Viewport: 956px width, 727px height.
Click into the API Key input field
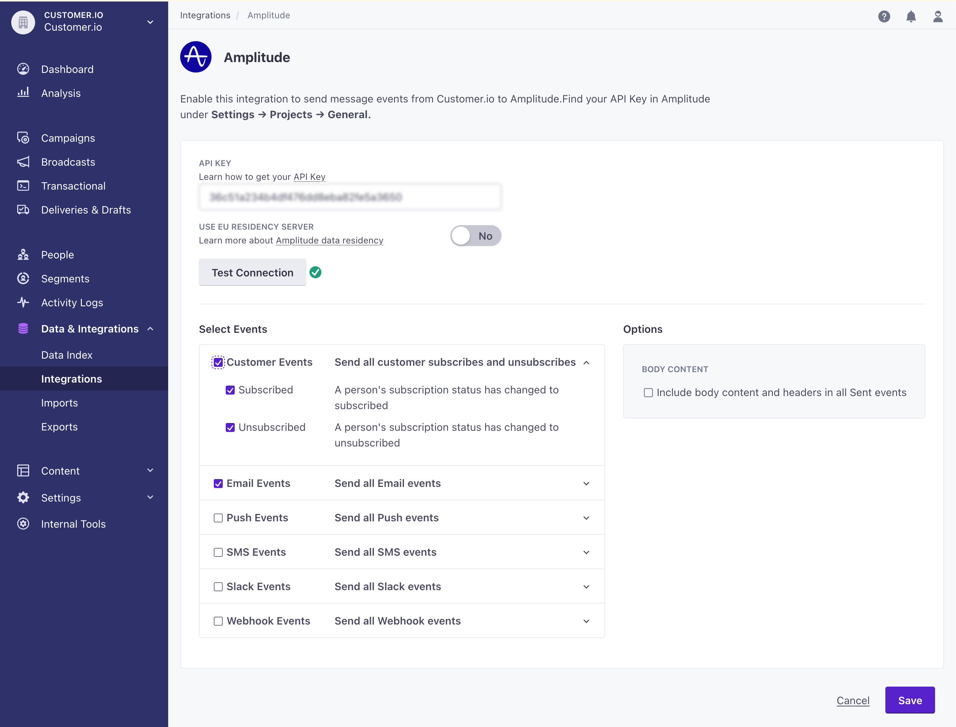pyautogui.click(x=350, y=197)
